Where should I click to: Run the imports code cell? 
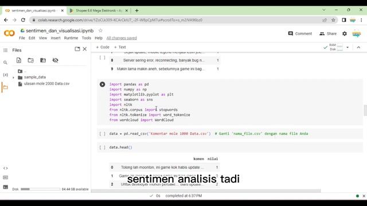(102, 84)
